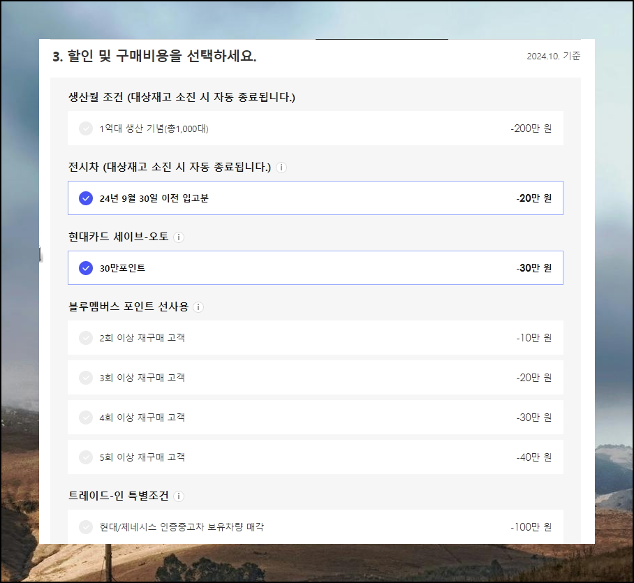Click the 블루멤버스 포인트 선사용 heading text
Image resolution: width=634 pixels, height=583 pixels.
128,307
